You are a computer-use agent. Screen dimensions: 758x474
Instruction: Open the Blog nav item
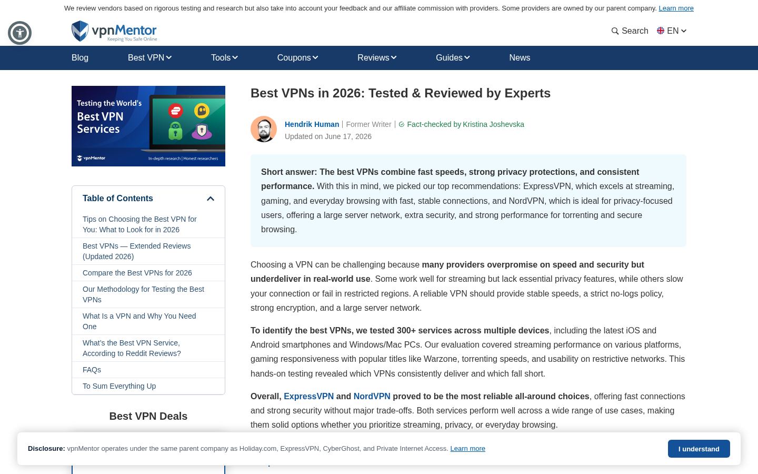[x=80, y=58]
